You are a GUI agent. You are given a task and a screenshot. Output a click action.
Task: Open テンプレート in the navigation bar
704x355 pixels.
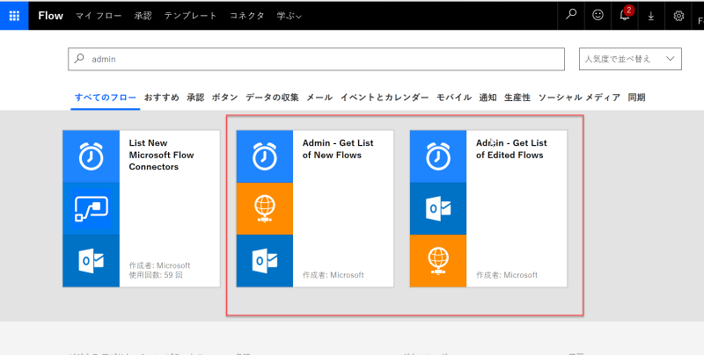pos(190,16)
